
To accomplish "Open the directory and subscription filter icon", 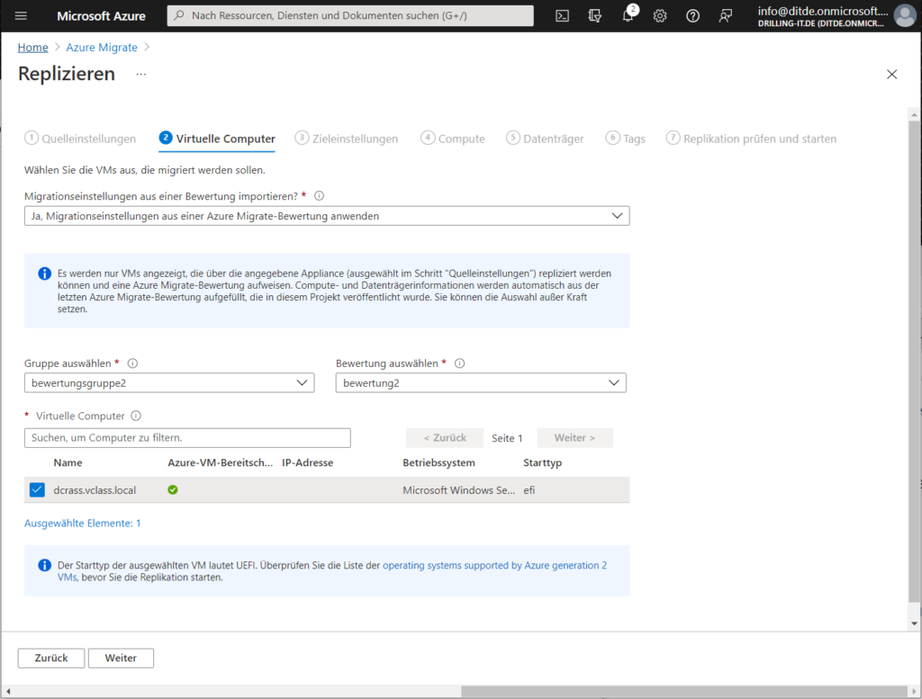I will coord(594,16).
